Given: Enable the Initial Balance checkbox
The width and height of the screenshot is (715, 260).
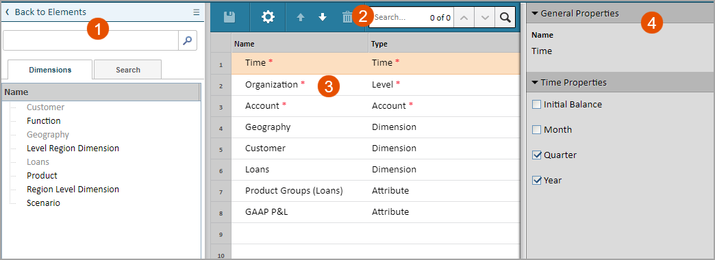Looking at the screenshot, I should pyautogui.click(x=537, y=104).
